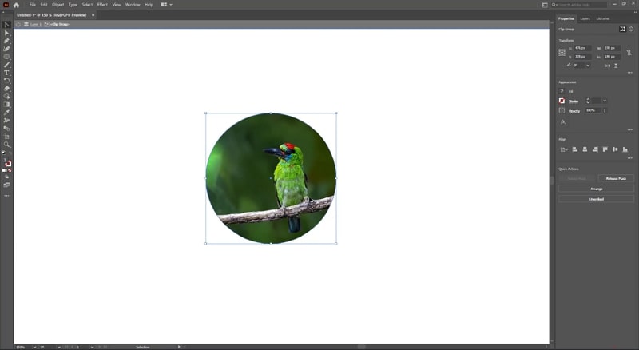Screen dimensions: 639x350
Task: Expand the opacity slider arrow
Action: click(605, 110)
